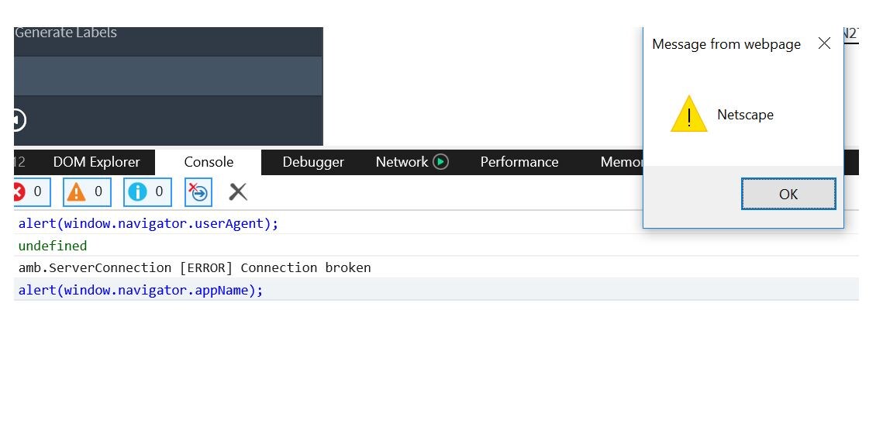
Task: Click the circular arrow icon in dark panel
Action: [18, 120]
